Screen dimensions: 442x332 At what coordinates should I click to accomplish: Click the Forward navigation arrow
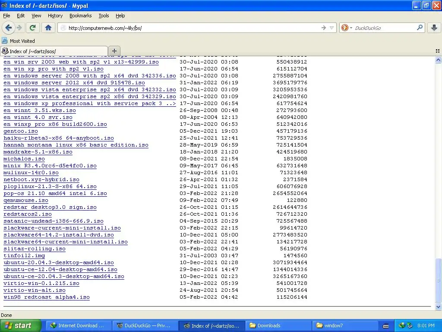pyautogui.click(x=19, y=28)
